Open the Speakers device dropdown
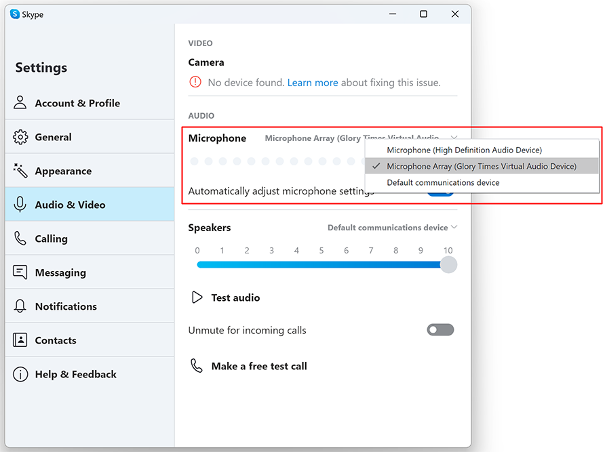Screen dimensions: 605x452 393,228
